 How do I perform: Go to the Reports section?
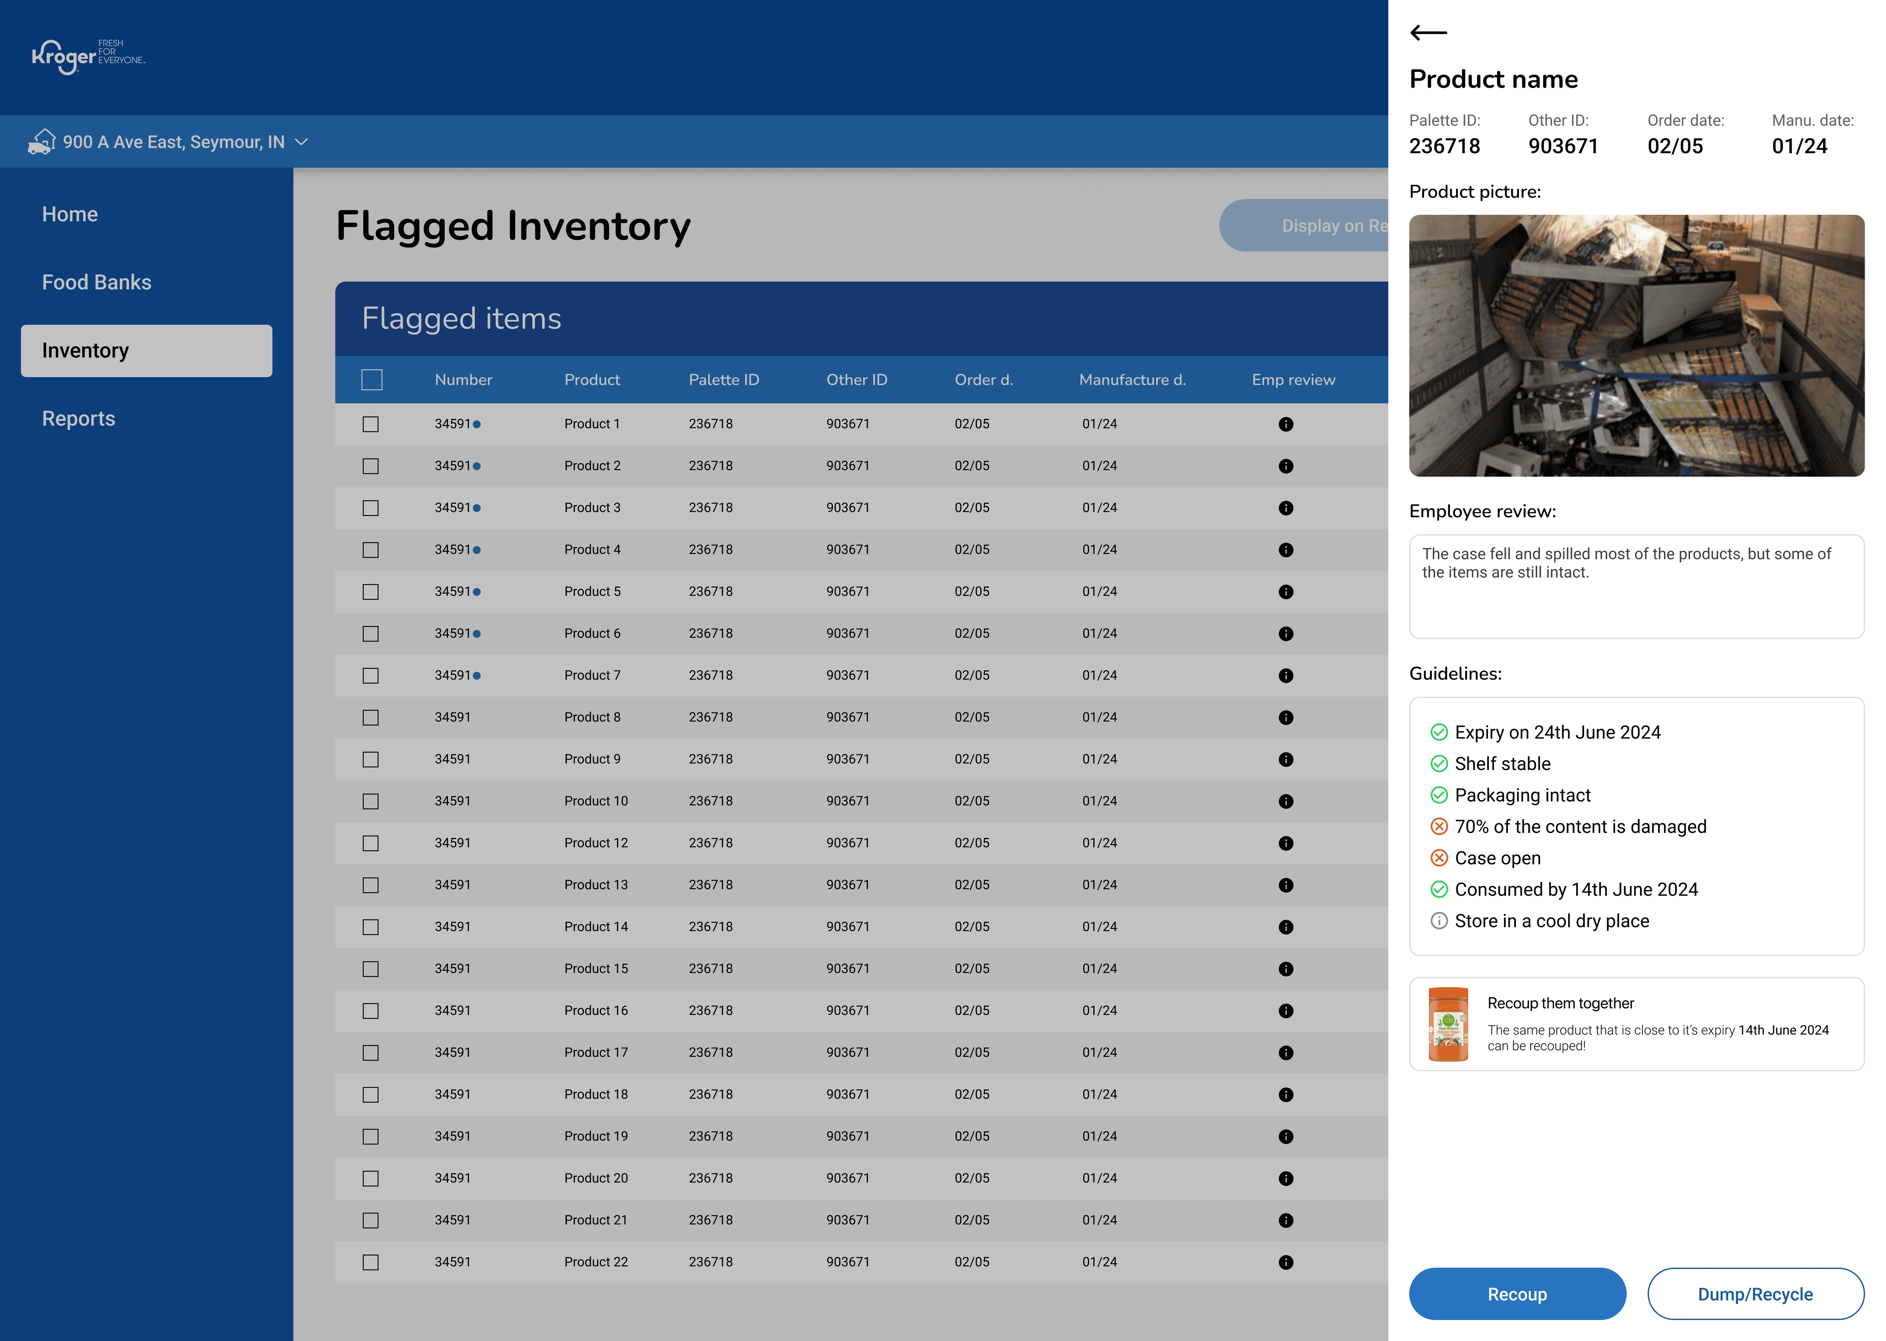click(x=79, y=419)
